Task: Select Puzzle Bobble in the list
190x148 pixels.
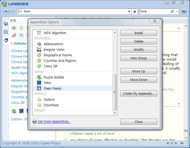Action: point(73,77)
